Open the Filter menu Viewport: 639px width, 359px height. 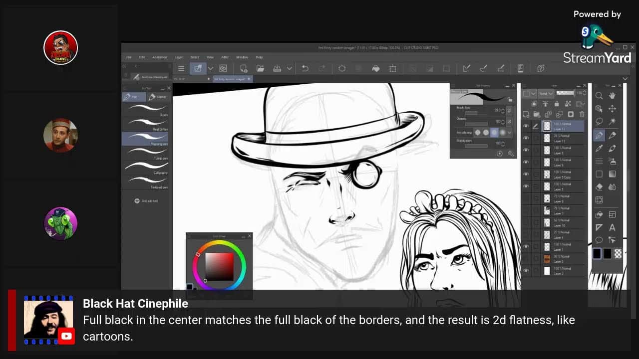[x=225, y=57]
